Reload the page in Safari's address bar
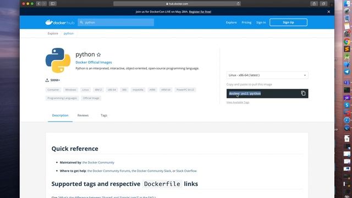This screenshot has height=198, width=352. click(x=238, y=4)
